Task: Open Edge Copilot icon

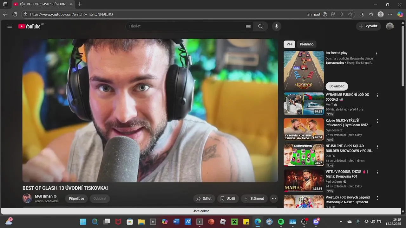Action: [400, 14]
